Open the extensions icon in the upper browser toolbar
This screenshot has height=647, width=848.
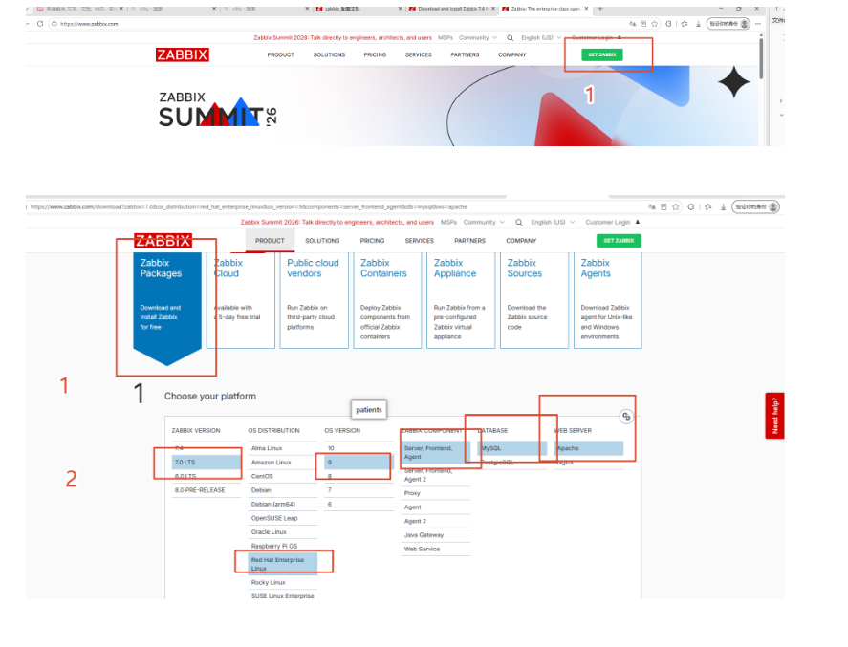click(x=668, y=24)
